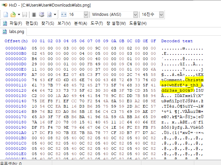Viewport: 221px width, 165px height.
Task: Open the bytes per row dropdown arrow
Action: (x=86, y=15)
